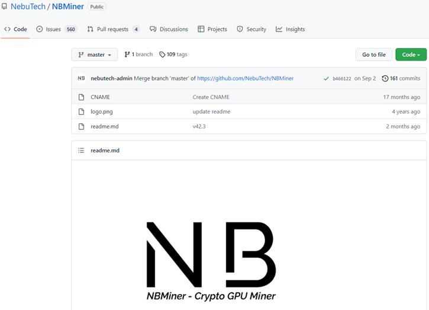The width and height of the screenshot is (429, 310).
Task: Click the readme.md header title
Action: (105, 150)
